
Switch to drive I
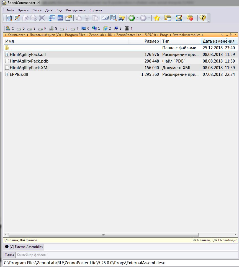pos(64,28)
